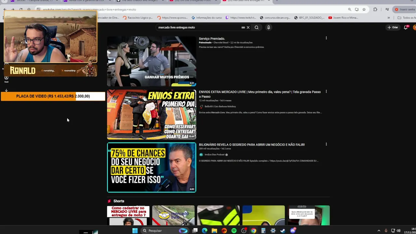Switch to the 'Um Dia Entregando' tab
The image size is (416, 234).
pyautogui.click(x=194, y=1)
